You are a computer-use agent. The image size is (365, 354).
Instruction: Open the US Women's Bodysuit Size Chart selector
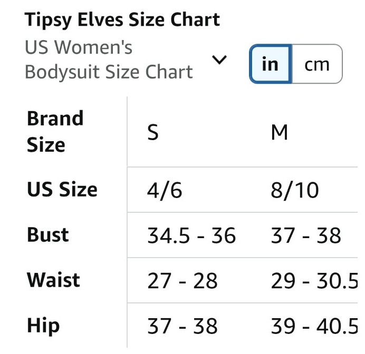click(x=109, y=60)
